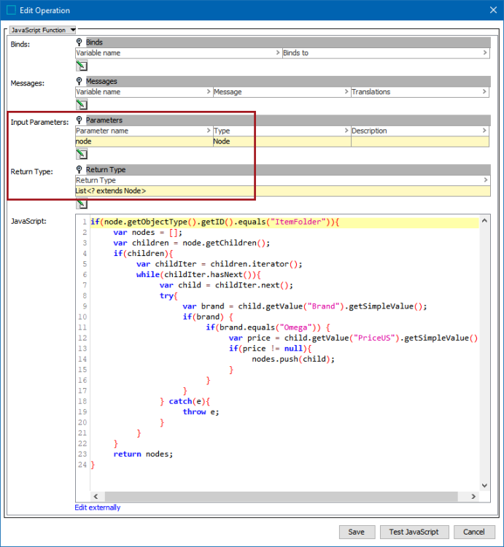The image size is (504, 547).
Task: Click the filter pin icon beside Parameters header
Action: 80,120
